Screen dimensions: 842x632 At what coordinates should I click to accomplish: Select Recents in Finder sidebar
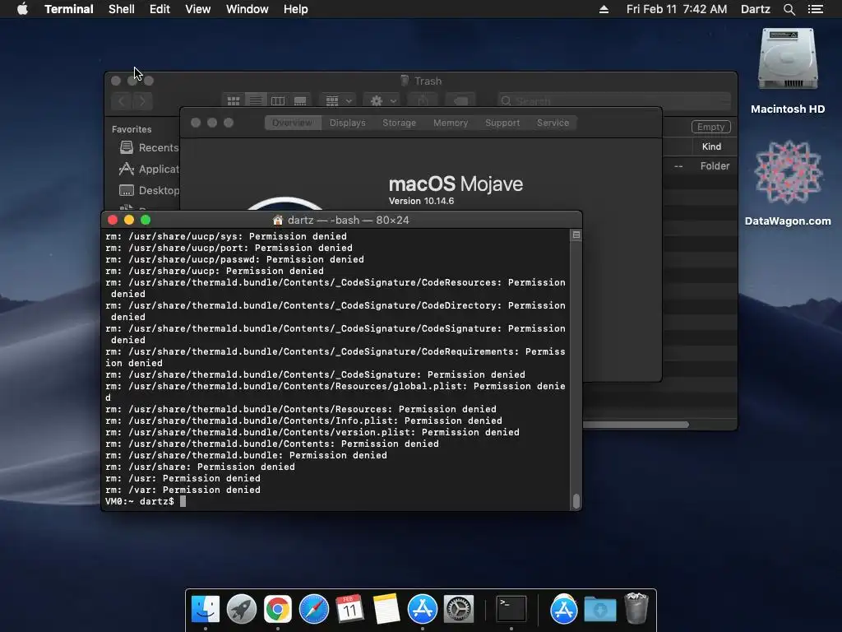(150, 147)
